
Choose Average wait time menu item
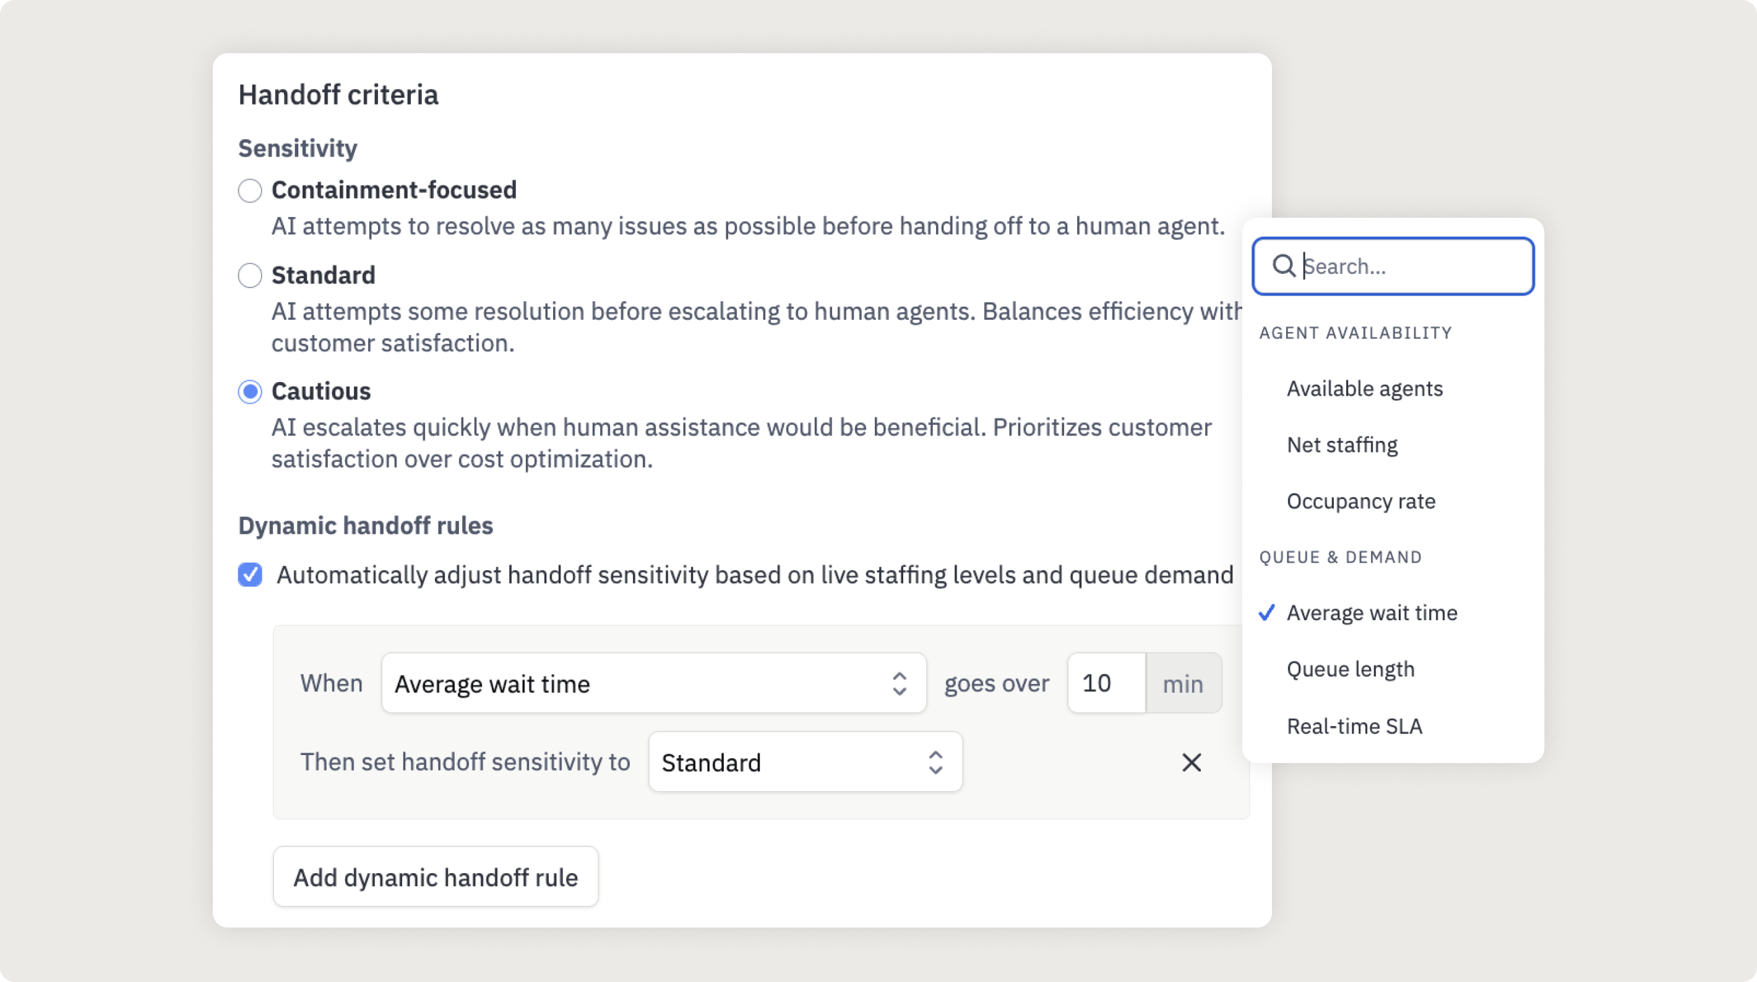1372,613
